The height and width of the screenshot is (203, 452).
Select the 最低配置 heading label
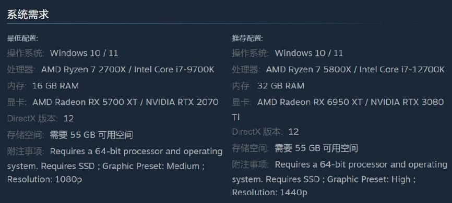click(22, 38)
